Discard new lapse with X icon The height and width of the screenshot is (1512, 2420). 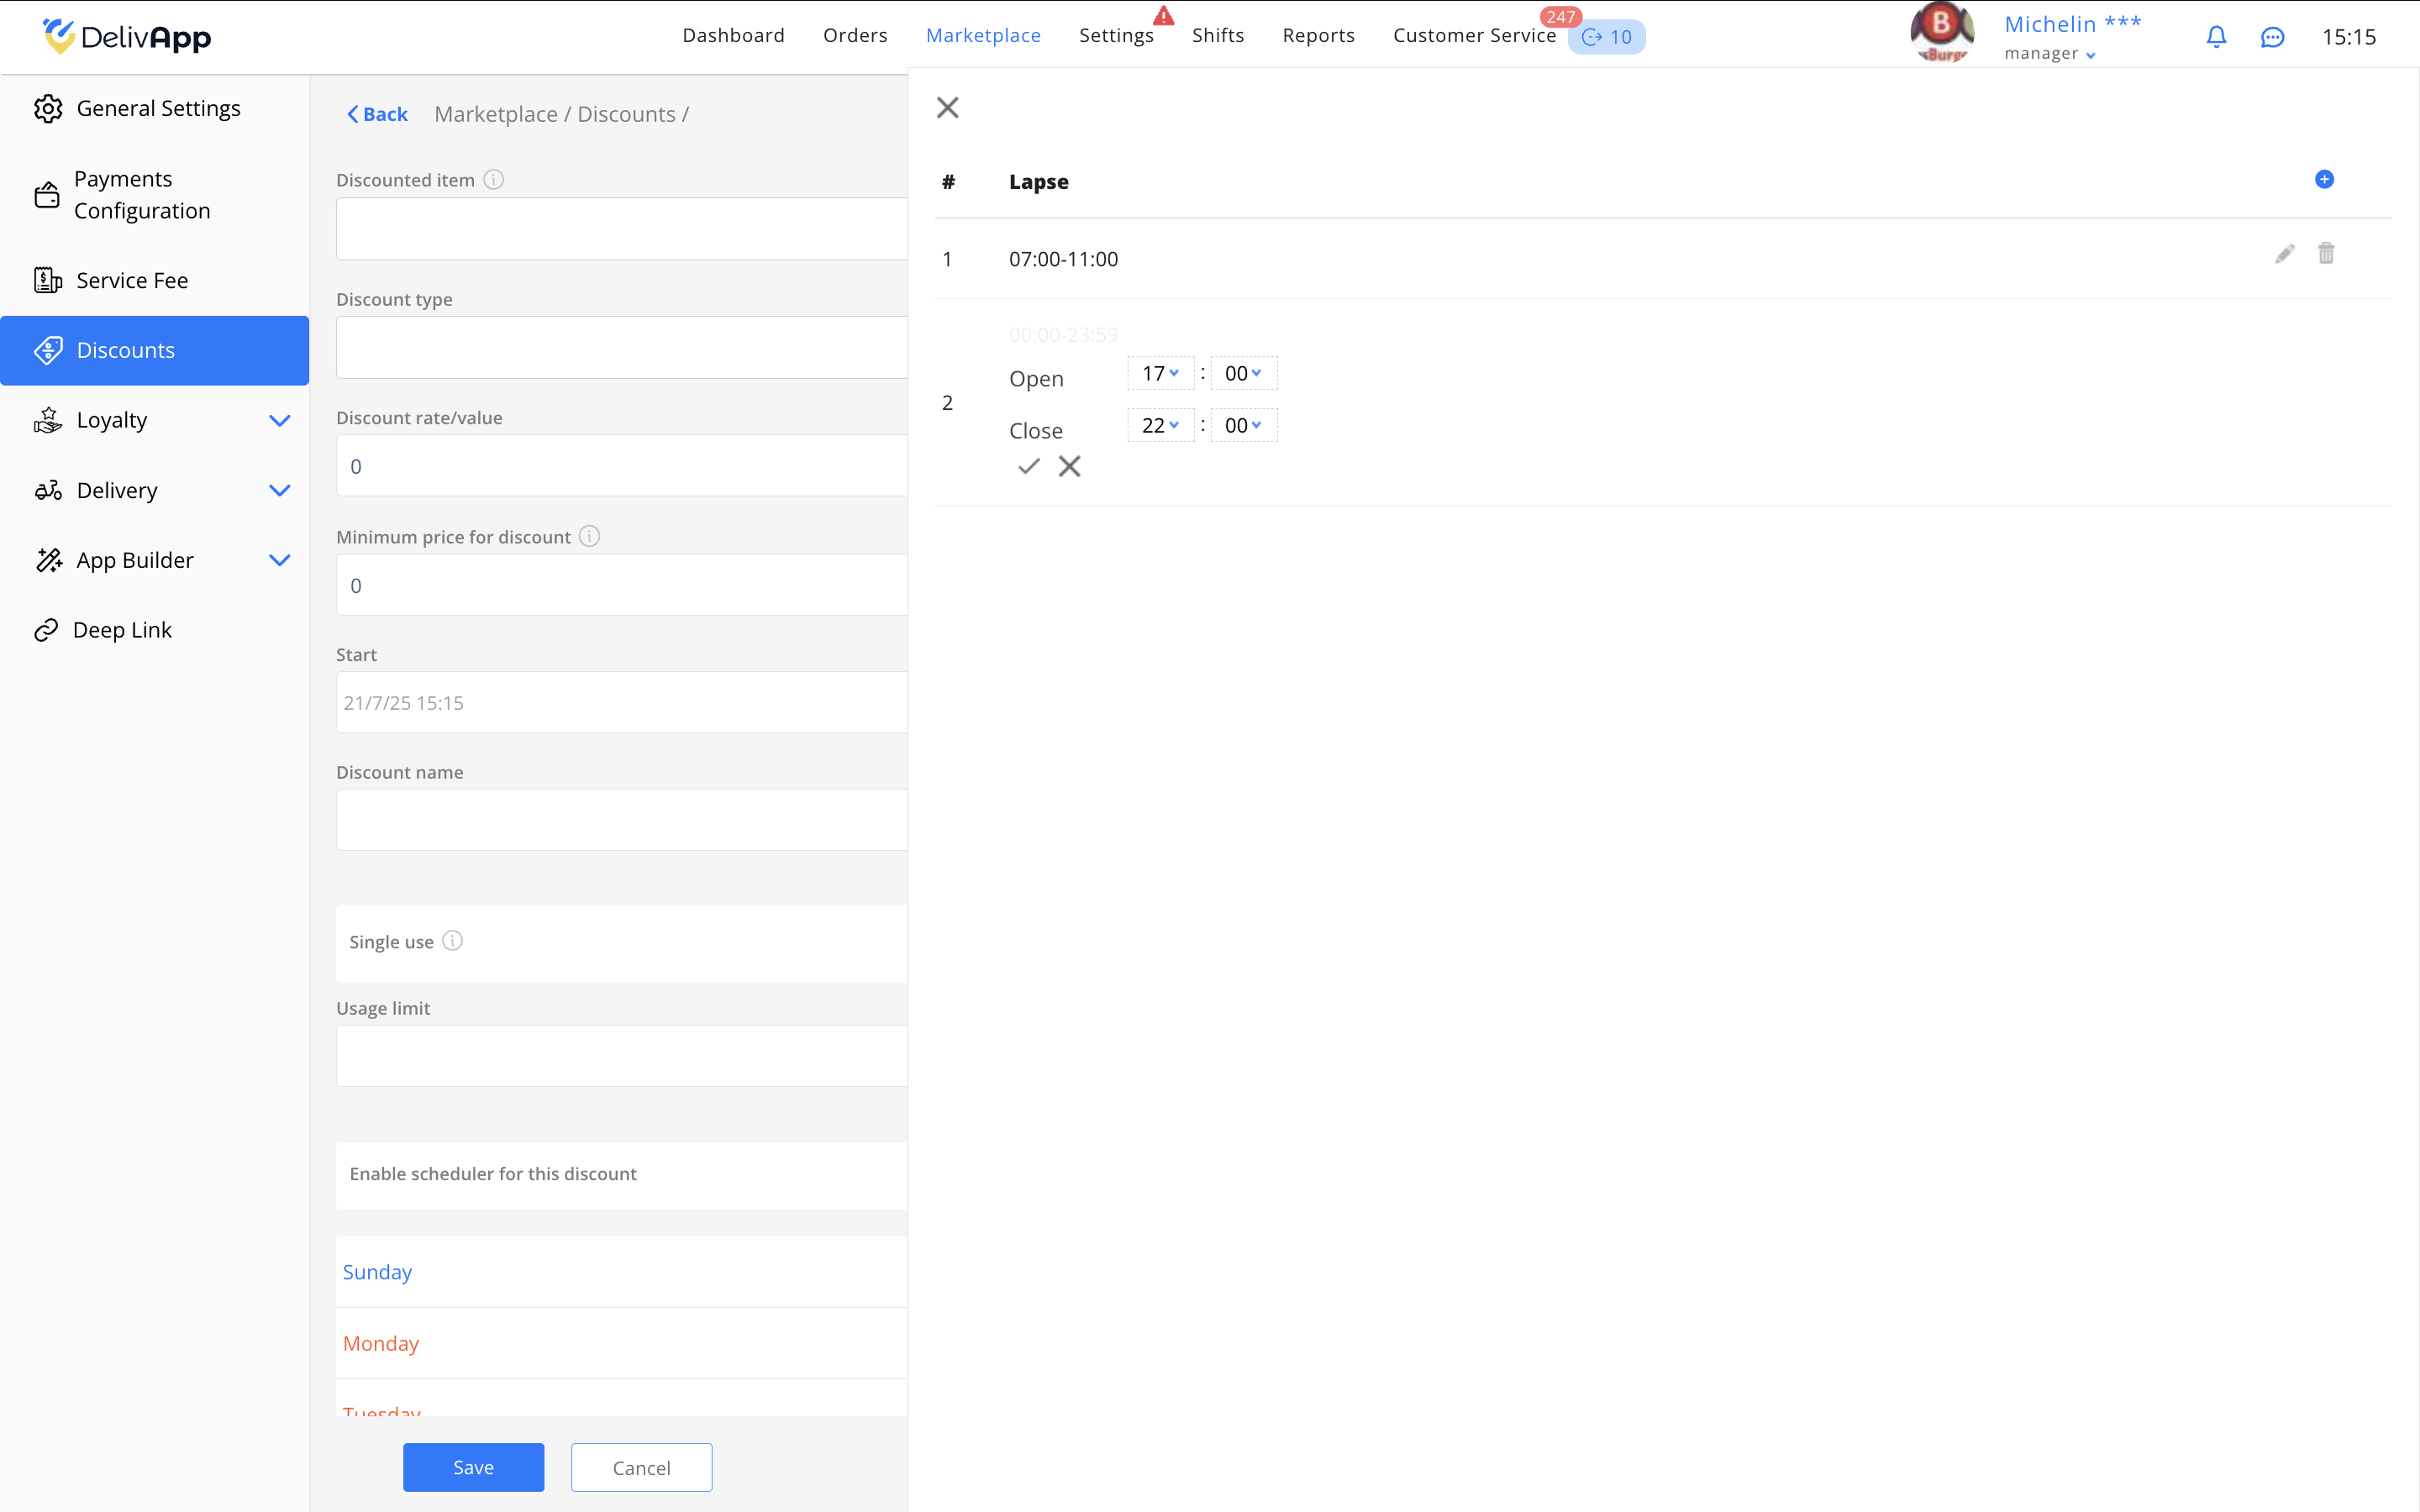(1069, 466)
